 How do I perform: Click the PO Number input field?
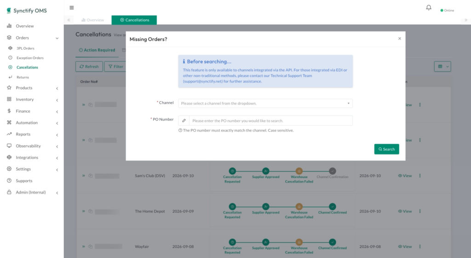point(270,120)
